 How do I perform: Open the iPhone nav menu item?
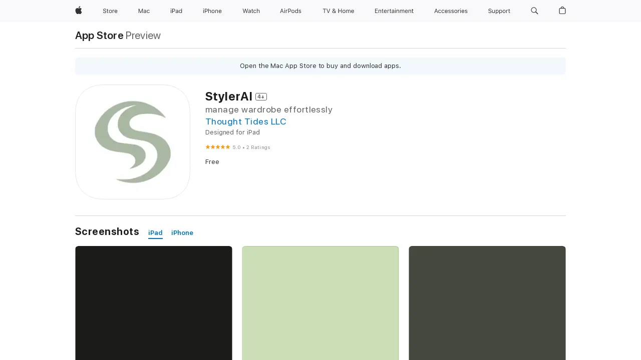pyautogui.click(x=212, y=11)
